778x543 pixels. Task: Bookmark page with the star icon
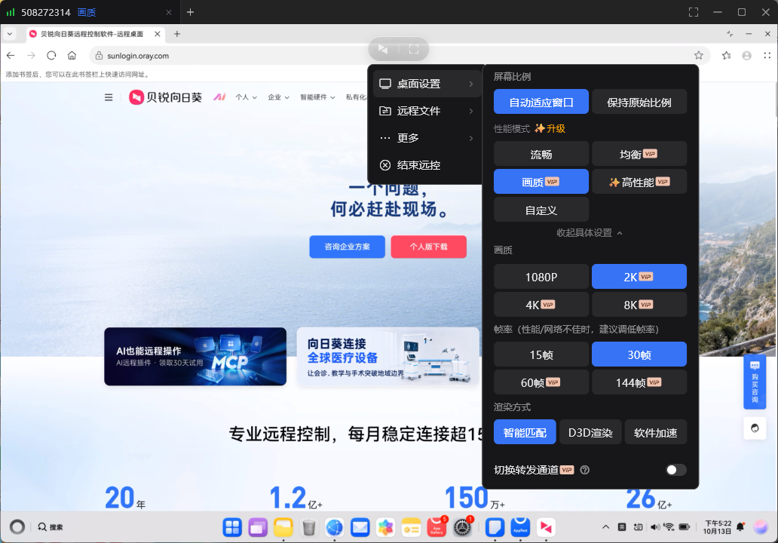coord(699,56)
